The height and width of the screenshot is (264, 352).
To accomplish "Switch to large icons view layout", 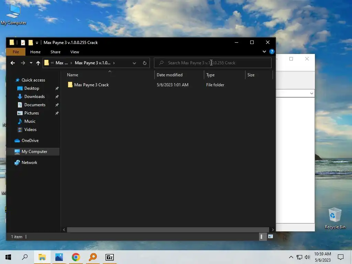I will [x=271, y=236].
